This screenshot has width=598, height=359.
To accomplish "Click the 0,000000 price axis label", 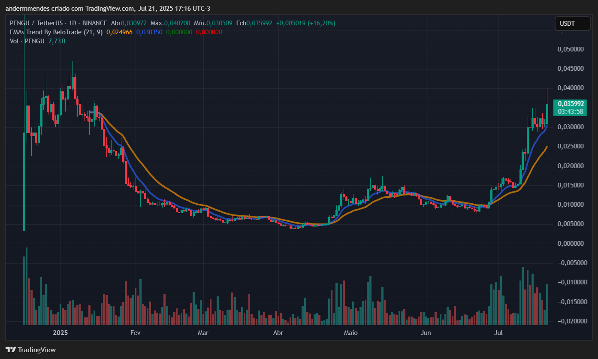I will [570, 243].
